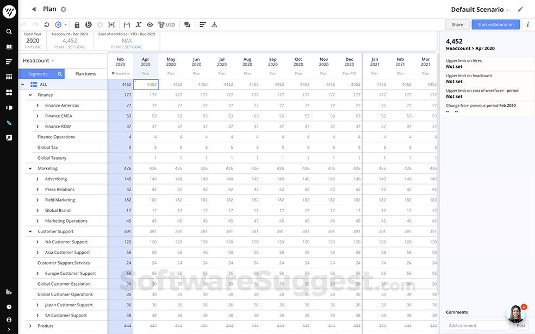
Task: Select the Headcount dimension menu
Action: 37,60
